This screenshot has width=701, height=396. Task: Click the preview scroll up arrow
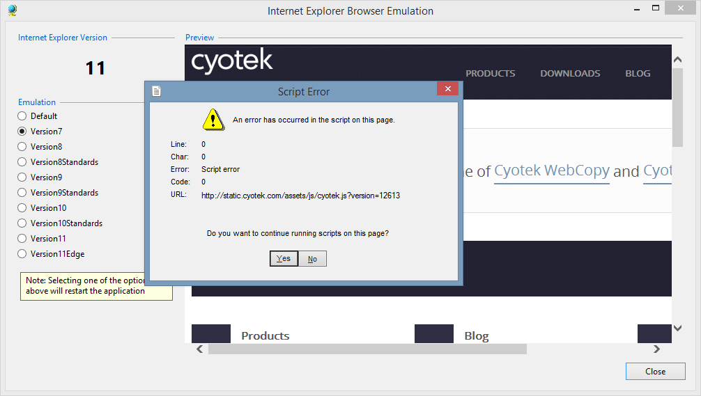click(678, 59)
